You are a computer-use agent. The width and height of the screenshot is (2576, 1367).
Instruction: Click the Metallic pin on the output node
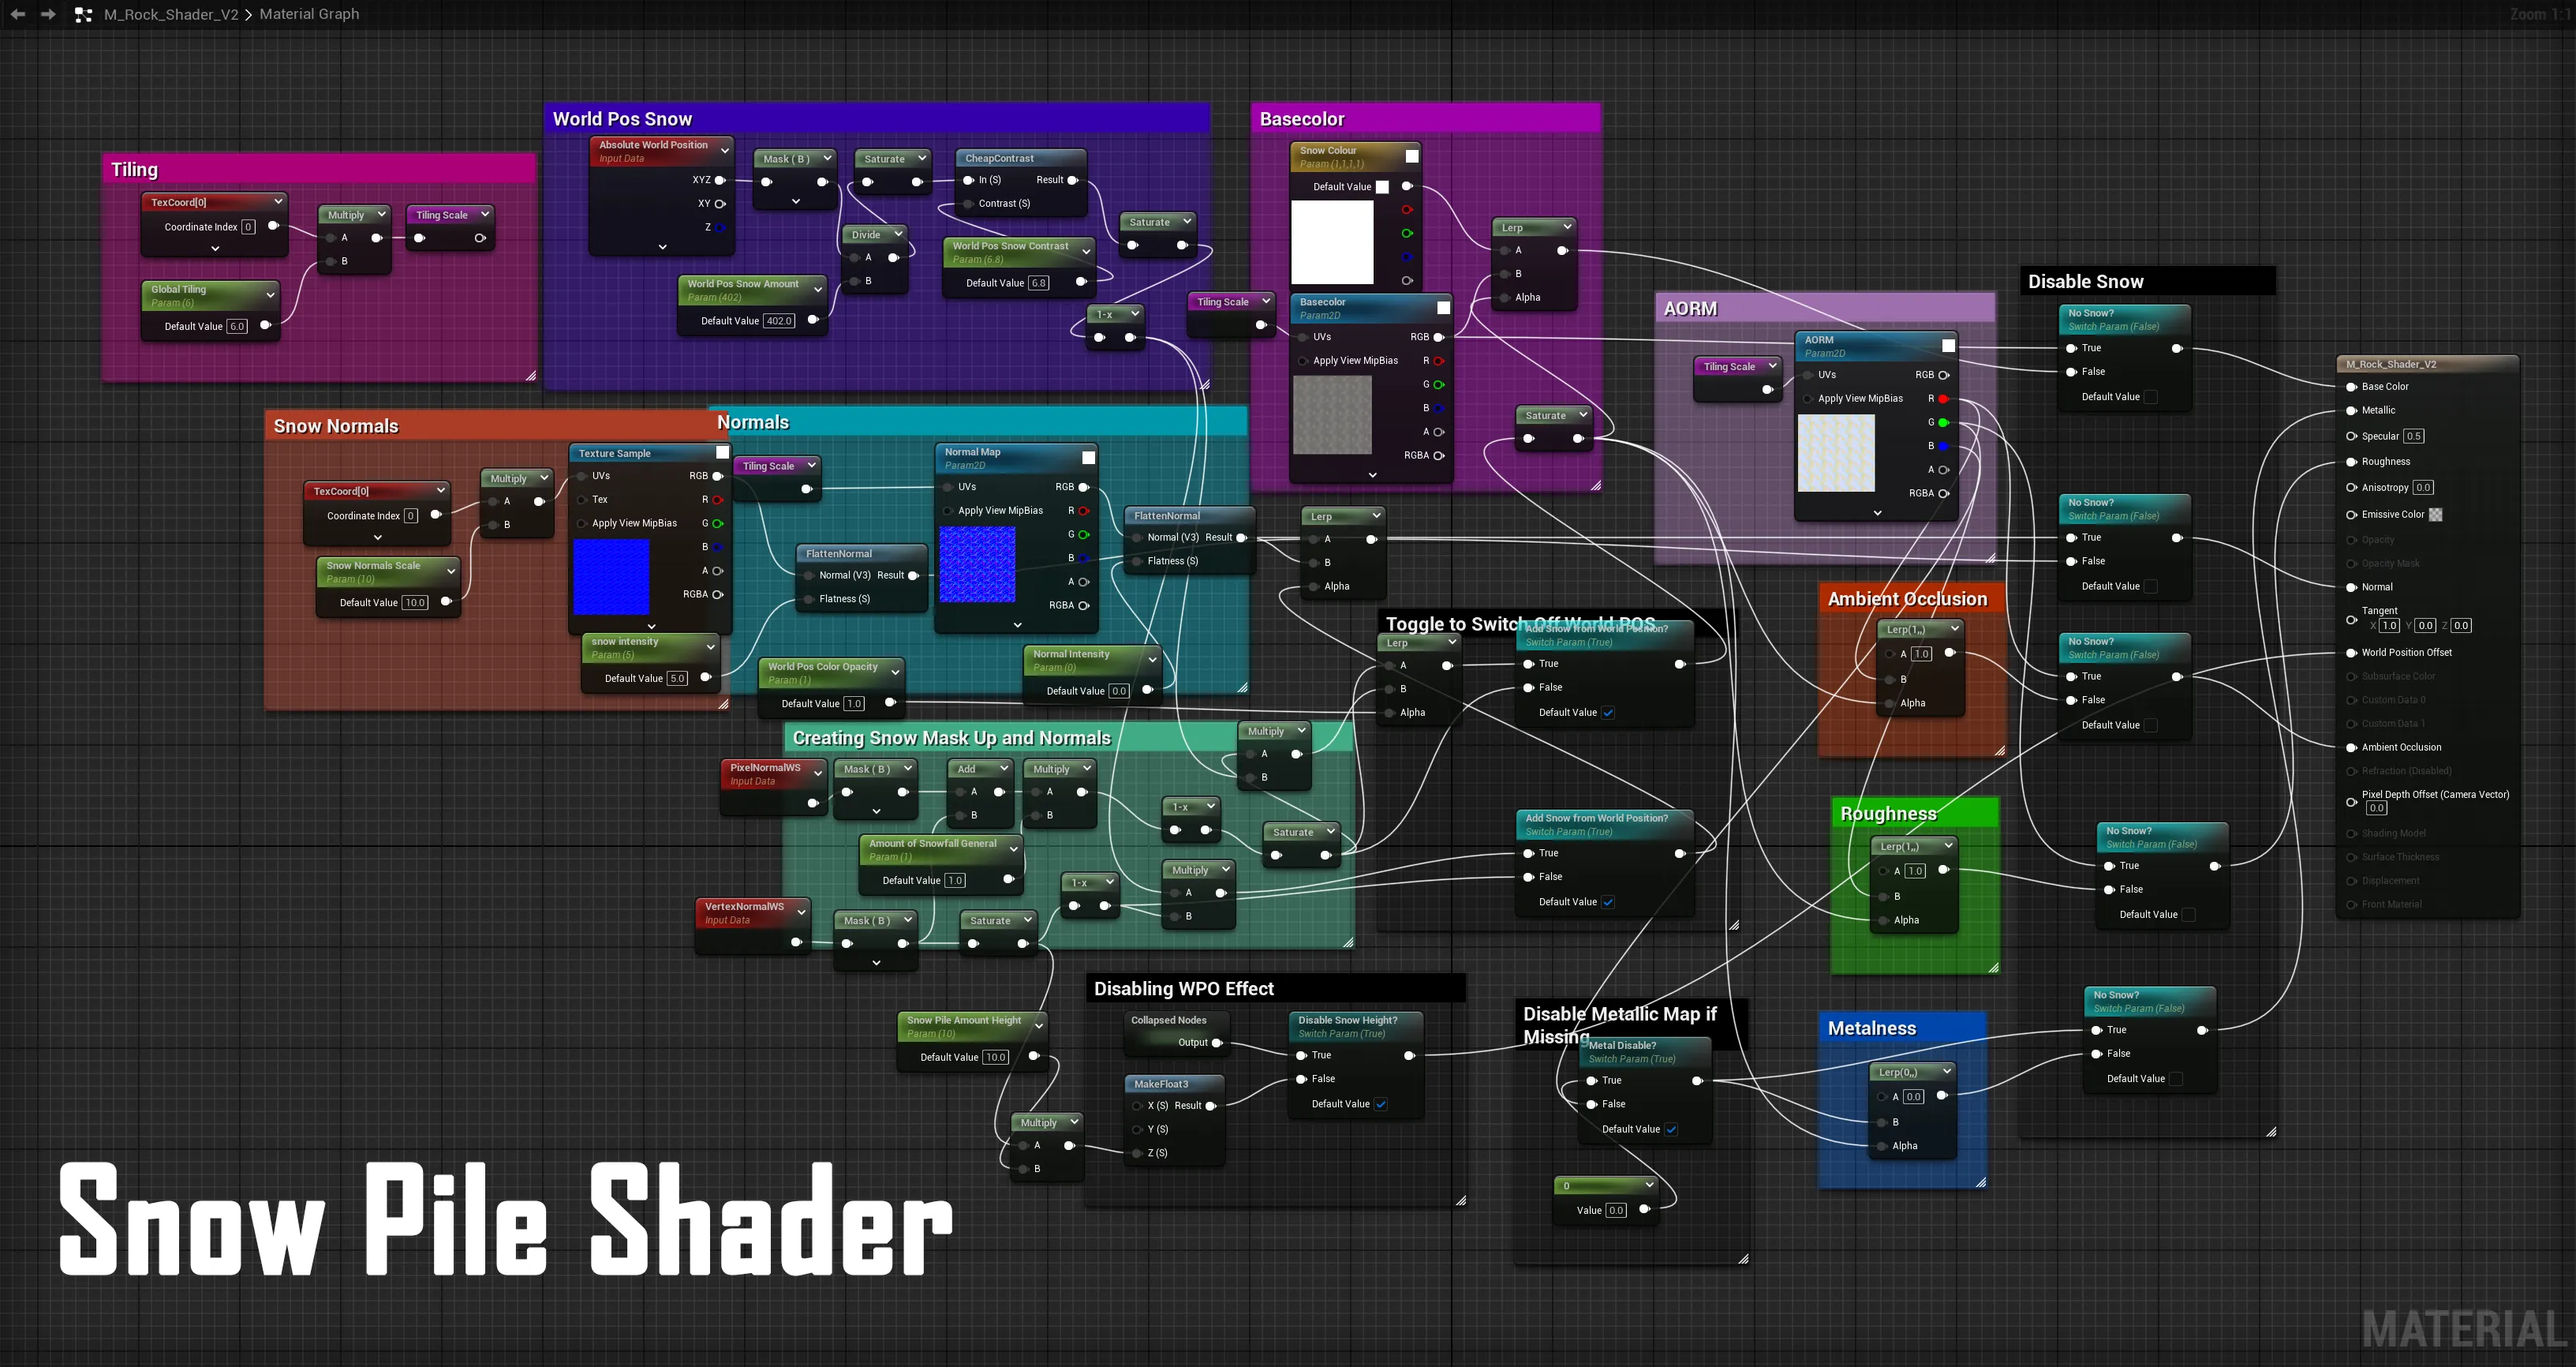point(2352,410)
